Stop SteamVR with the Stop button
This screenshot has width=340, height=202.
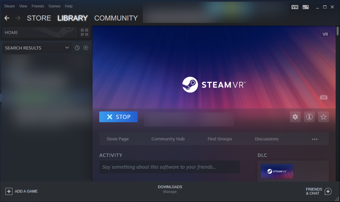(x=118, y=117)
